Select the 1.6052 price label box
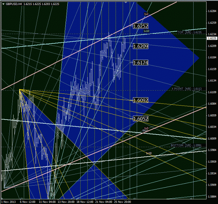This screenshot has width=218, height=204. tap(141, 119)
